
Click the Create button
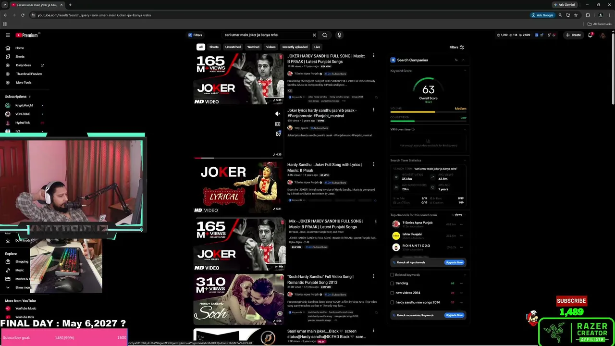click(x=573, y=35)
